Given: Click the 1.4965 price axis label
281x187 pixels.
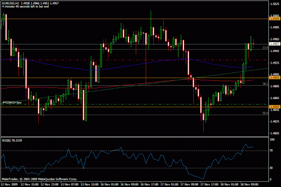Looking at the screenshot, I should click(x=275, y=39).
